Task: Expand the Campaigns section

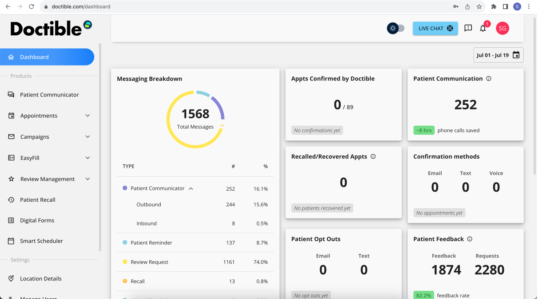Action: click(x=88, y=137)
